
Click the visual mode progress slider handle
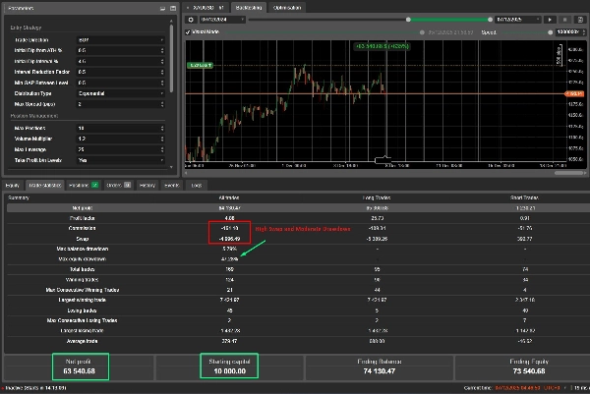point(422,32)
